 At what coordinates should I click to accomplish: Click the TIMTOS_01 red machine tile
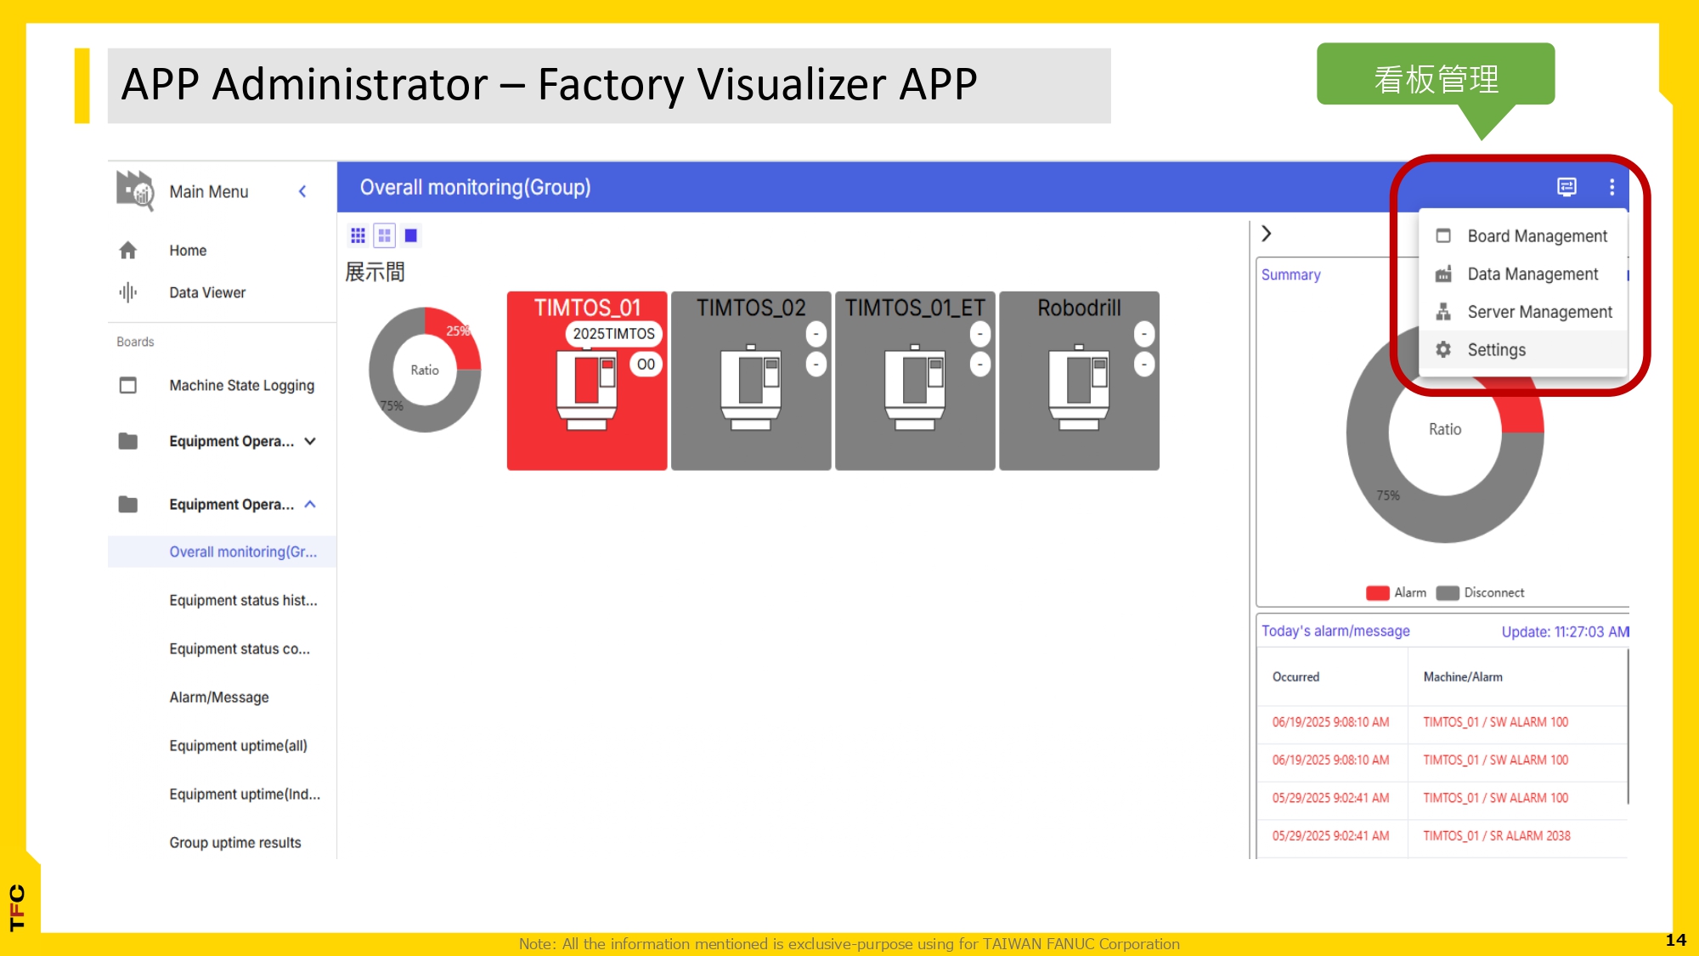[586, 381]
